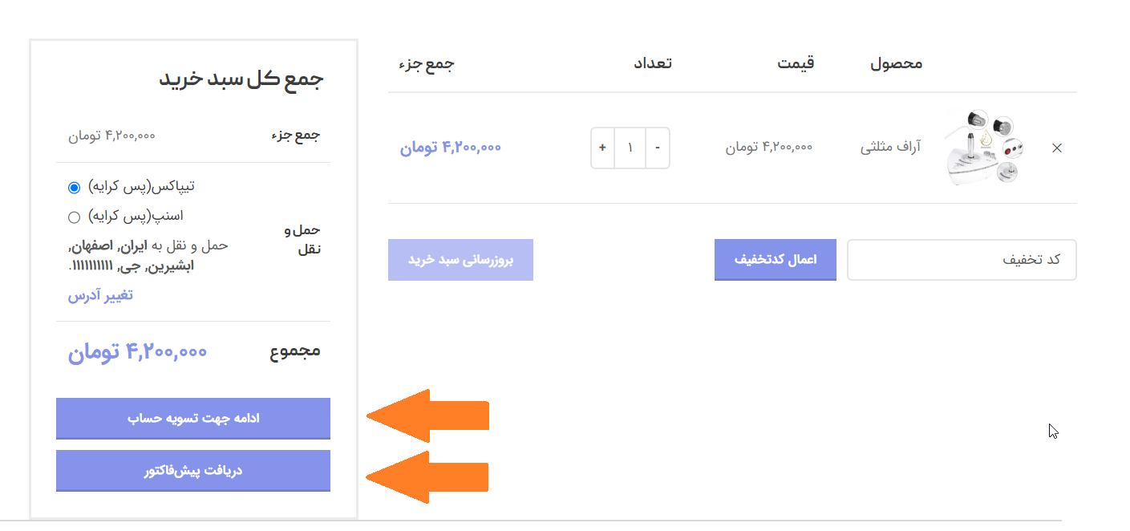Select تیپاکس(پس کرایه) shipping option
The height and width of the screenshot is (531, 1130).
pyautogui.click(x=75, y=187)
